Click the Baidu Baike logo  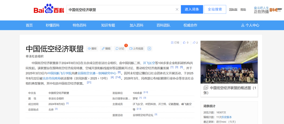coord(49,9)
